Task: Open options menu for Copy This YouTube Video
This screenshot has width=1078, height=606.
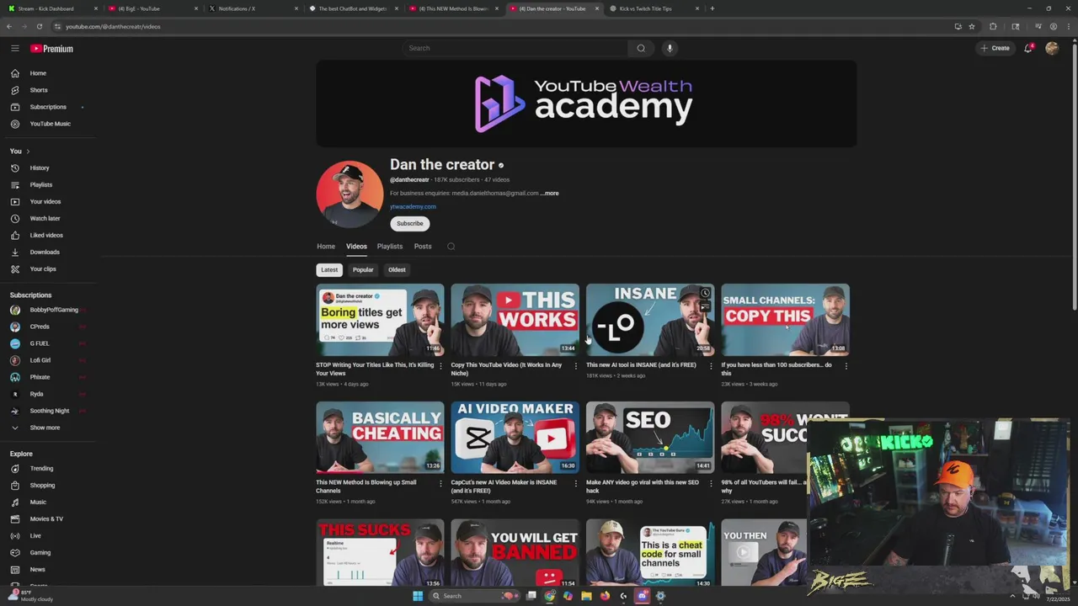Action: pyautogui.click(x=576, y=365)
